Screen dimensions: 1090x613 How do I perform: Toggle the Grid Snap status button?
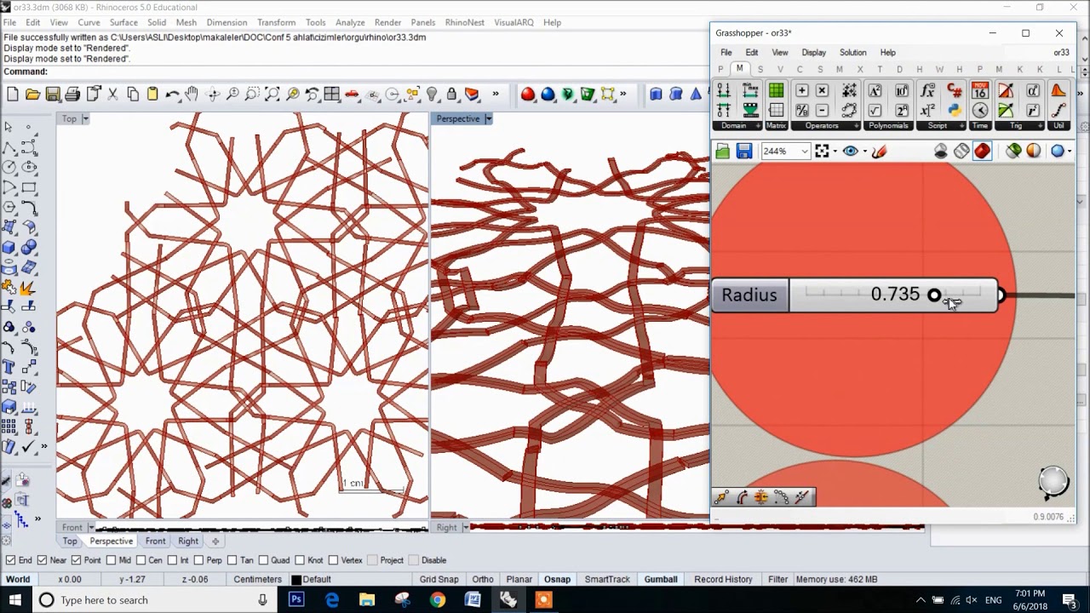(x=439, y=580)
